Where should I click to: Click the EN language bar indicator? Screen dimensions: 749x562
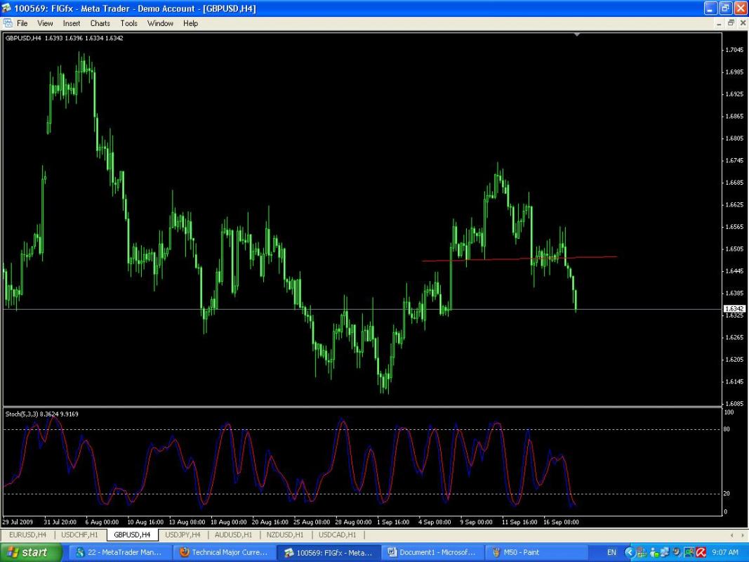[x=611, y=552]
